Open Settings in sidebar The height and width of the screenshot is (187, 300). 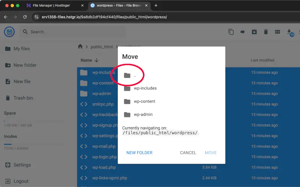point(18,165)
